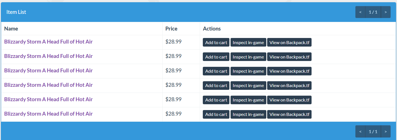This screenshot has height=140, width=397.
Task: View second row item on Backpack.tf
Action: (289, 57)
